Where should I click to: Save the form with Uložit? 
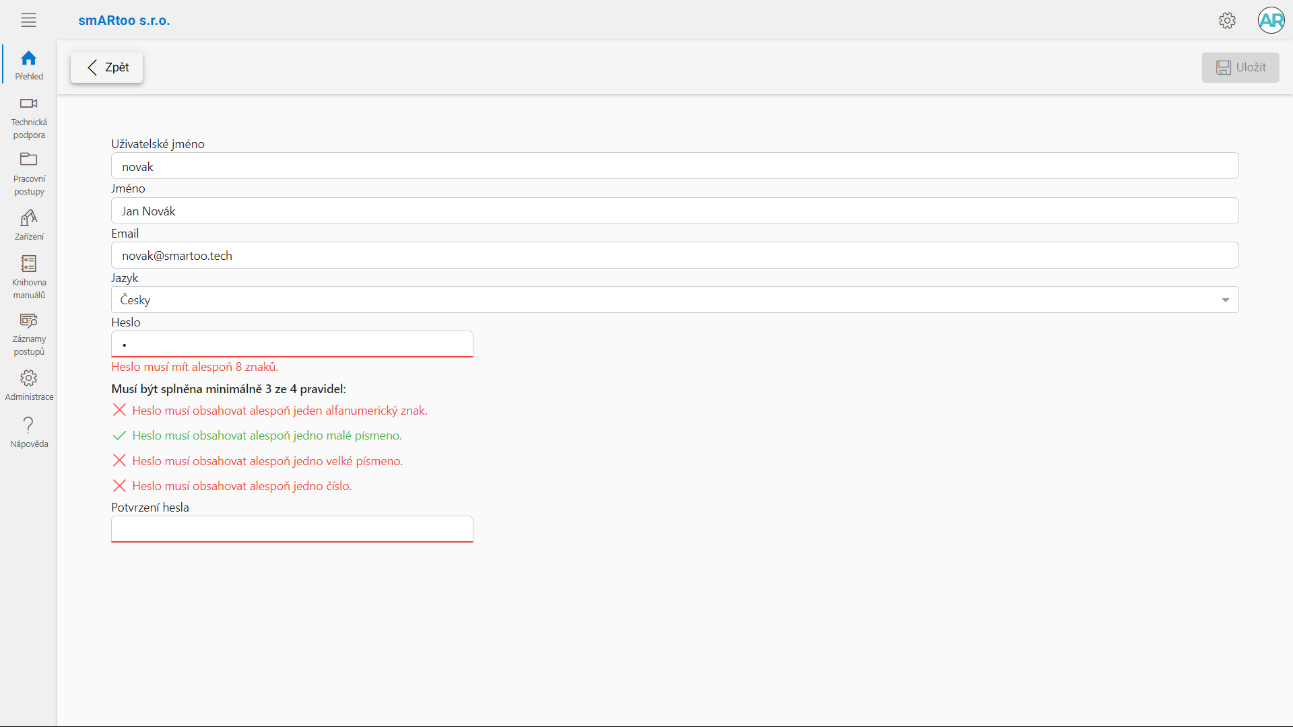[x=1240, y=67]
